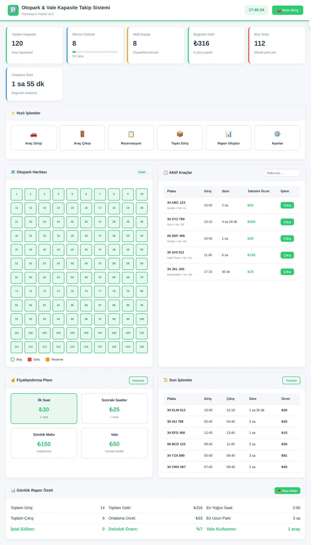
Task: Click the 17:40:34 clock display
Action: (257, 10)
